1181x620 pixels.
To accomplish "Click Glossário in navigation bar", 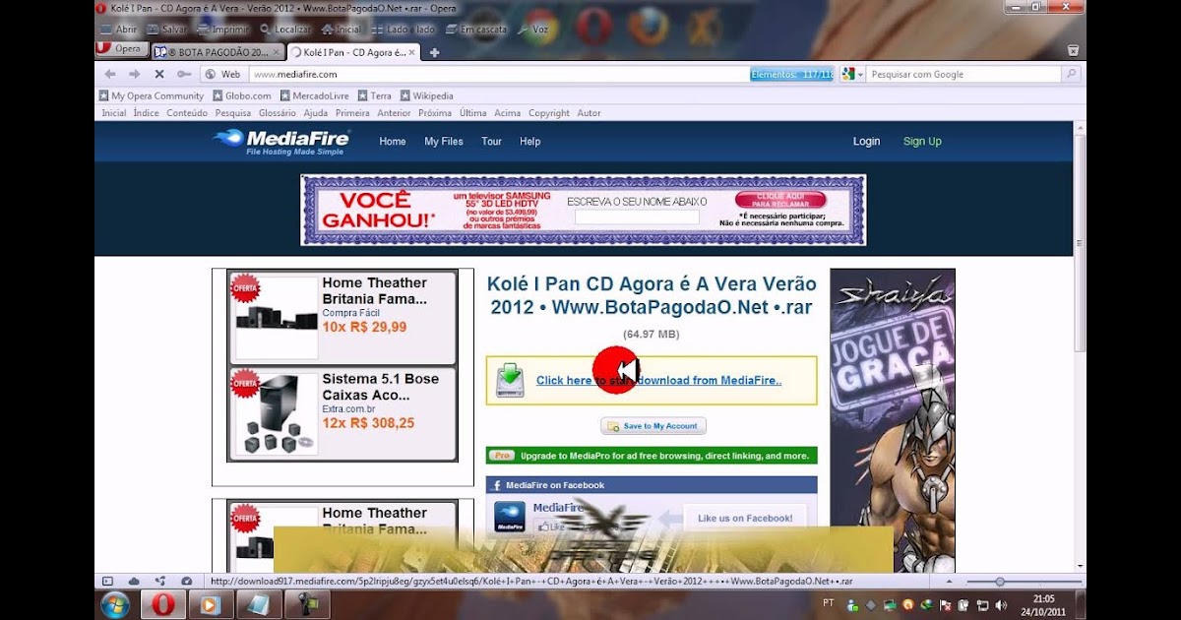I will 277,113.
